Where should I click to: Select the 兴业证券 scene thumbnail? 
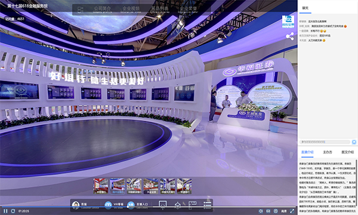click(x=151, y=186)
